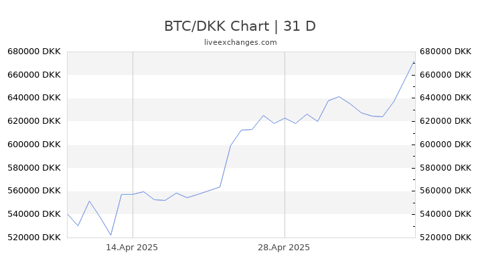Open the liveexchanges.com source link
Image resolution: width=482 pixels, height=271 pixels.
click(240, 42)
